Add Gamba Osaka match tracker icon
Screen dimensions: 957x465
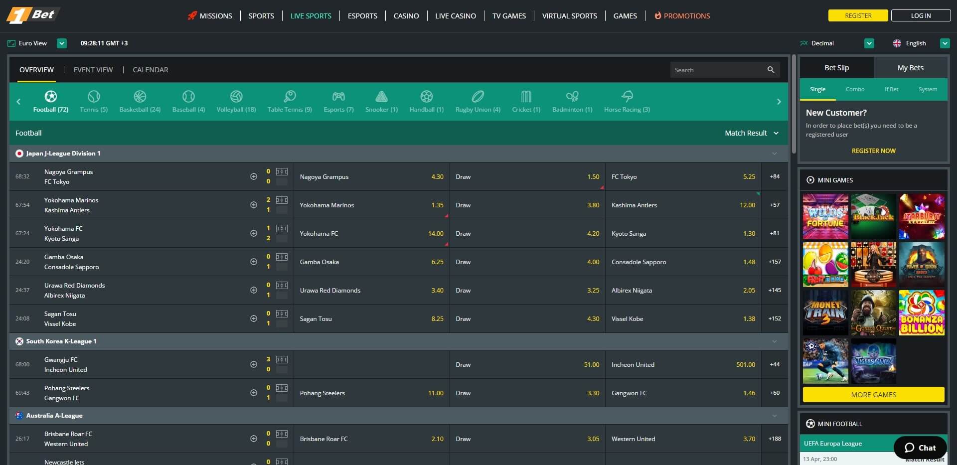tap(254, 262)
